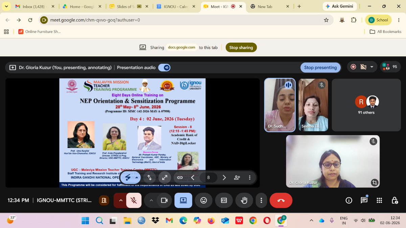The image size is (406, 228).
Task: Add co-presenter to slides
Action: pyautogui.click(x=237, y=177)
